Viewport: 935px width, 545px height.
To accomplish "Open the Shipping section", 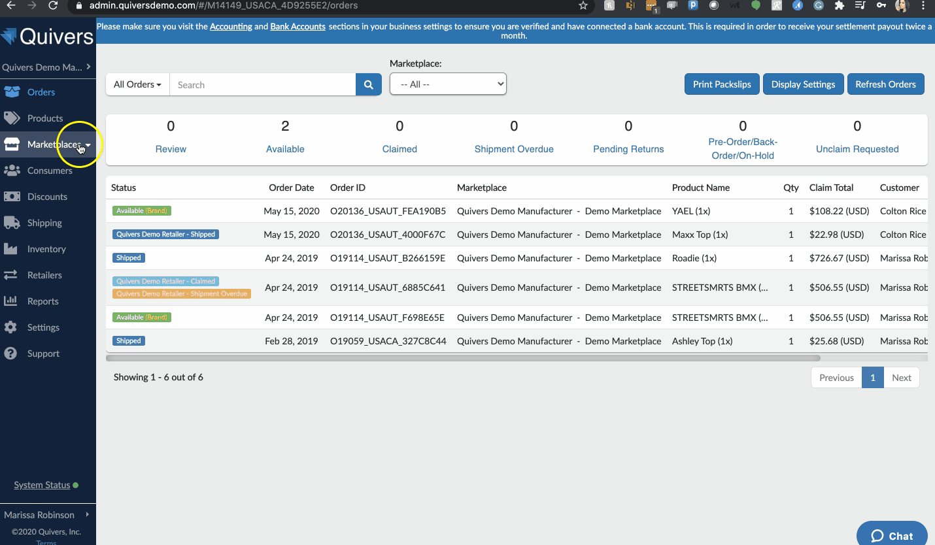I will coord(44,223).
